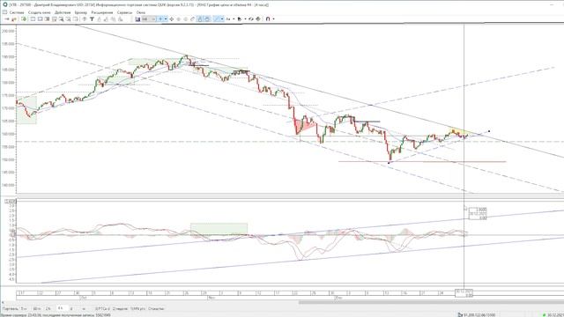This screenshot has width=564, height=317.
Task: Click the black anchor point right of the candles
Action: click(489, 131)
